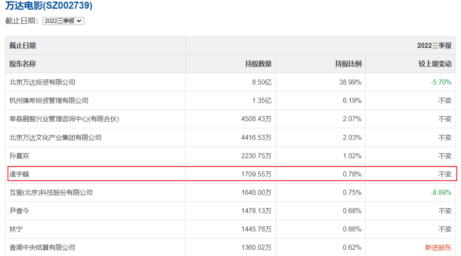Click 莘县融智兴业管理咨询中心 shareholder name
The width and height of the screenshot is (461, 256).
pyautogui.click(x=64, y=119)
